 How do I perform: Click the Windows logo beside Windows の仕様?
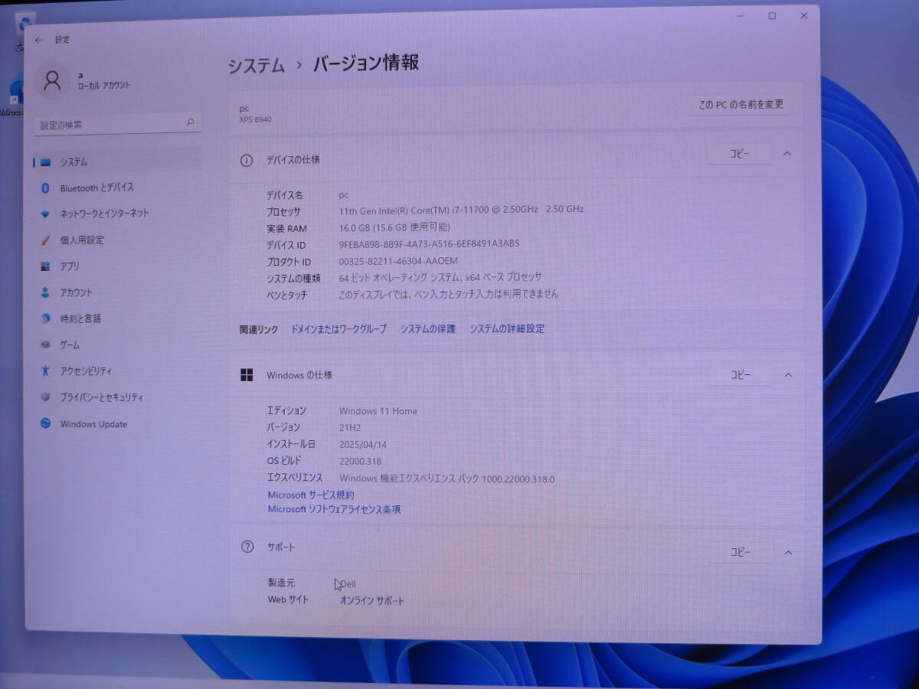tap(247, 375)
